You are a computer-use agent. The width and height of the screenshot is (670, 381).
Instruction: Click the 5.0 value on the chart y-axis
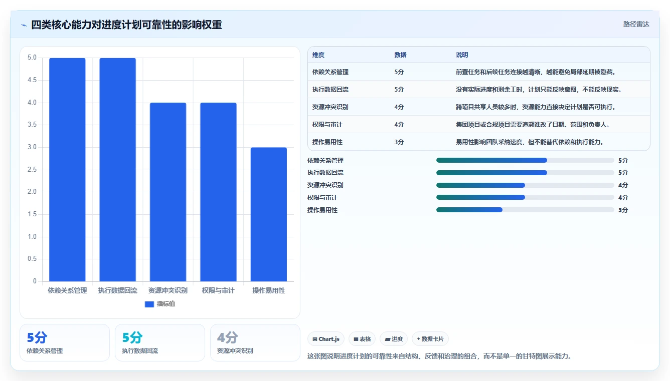tap(32, 58)
